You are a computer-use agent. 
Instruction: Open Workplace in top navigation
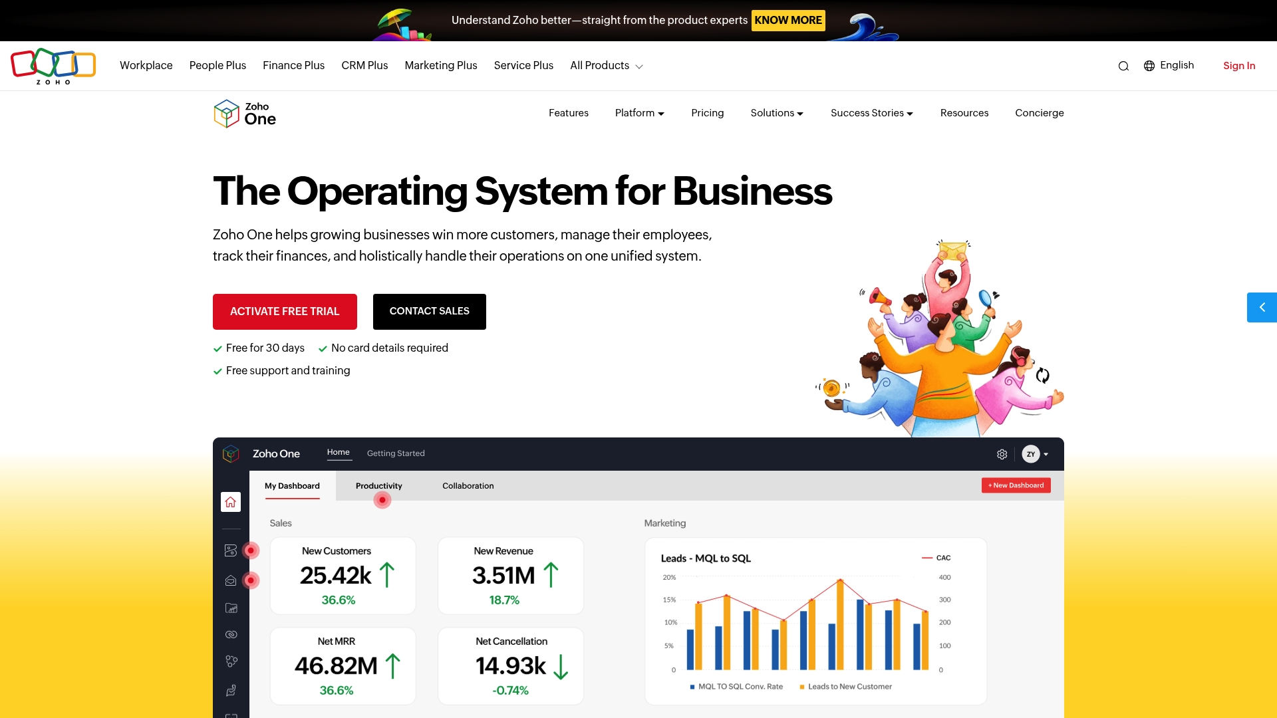[x=146, y=65]
